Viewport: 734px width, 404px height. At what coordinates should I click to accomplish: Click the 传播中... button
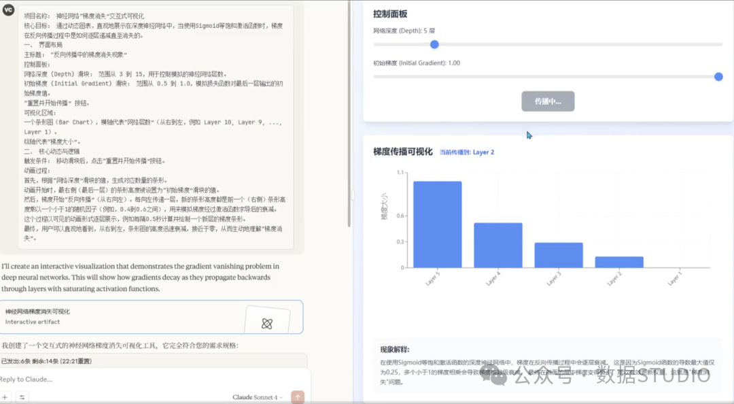click(548, 101)
